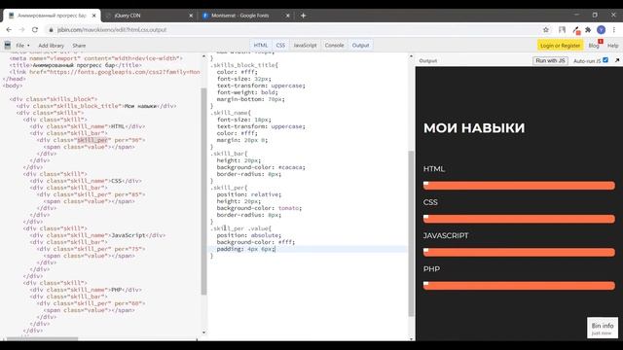The image size is (623, 350).
Task: Click the red pen extension icon
Action: point(575,30)
